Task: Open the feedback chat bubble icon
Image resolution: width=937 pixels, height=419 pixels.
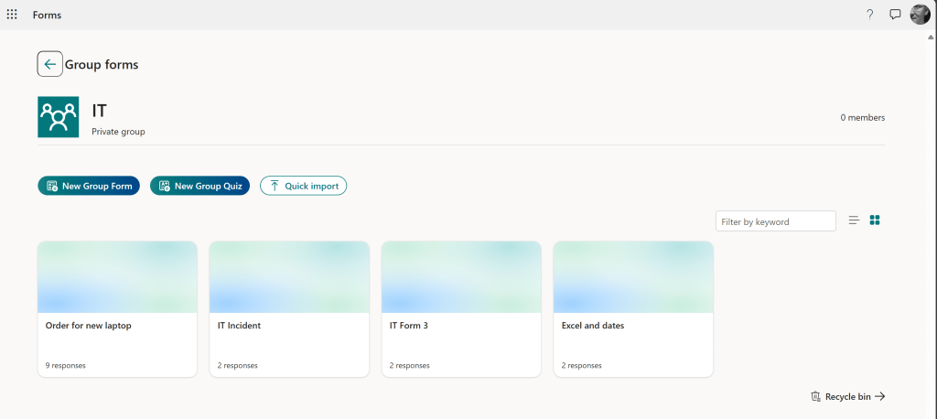Action: click(895, 15)
